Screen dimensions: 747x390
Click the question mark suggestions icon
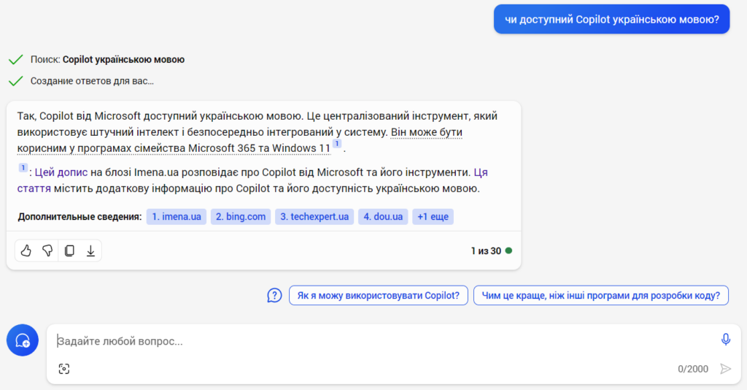coord(274,296)
